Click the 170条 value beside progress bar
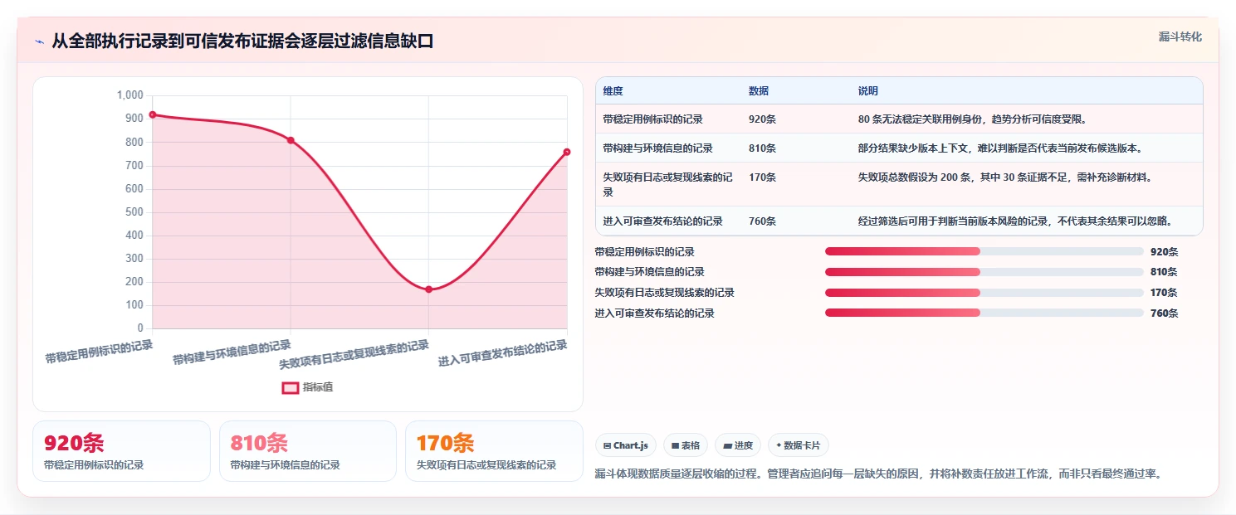1236x515 pixels. (x=1164, y=293)
